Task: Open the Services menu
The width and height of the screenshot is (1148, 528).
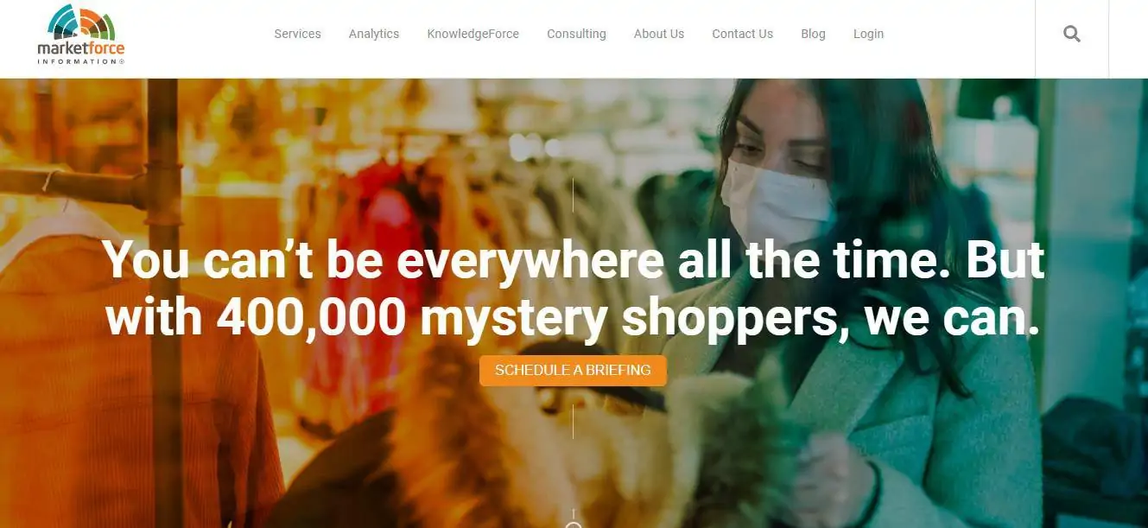Action: [297, 34]
